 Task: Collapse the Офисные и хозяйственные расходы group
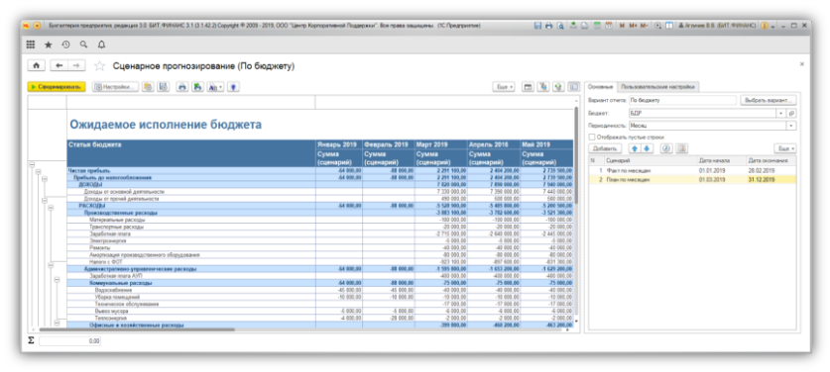[x=57, y=323]
